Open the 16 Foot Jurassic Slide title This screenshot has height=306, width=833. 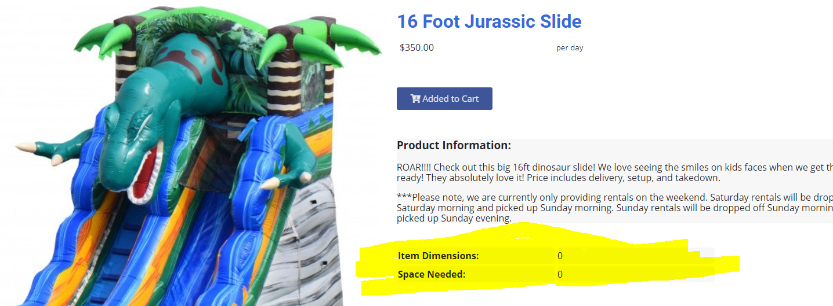point(489,21)
